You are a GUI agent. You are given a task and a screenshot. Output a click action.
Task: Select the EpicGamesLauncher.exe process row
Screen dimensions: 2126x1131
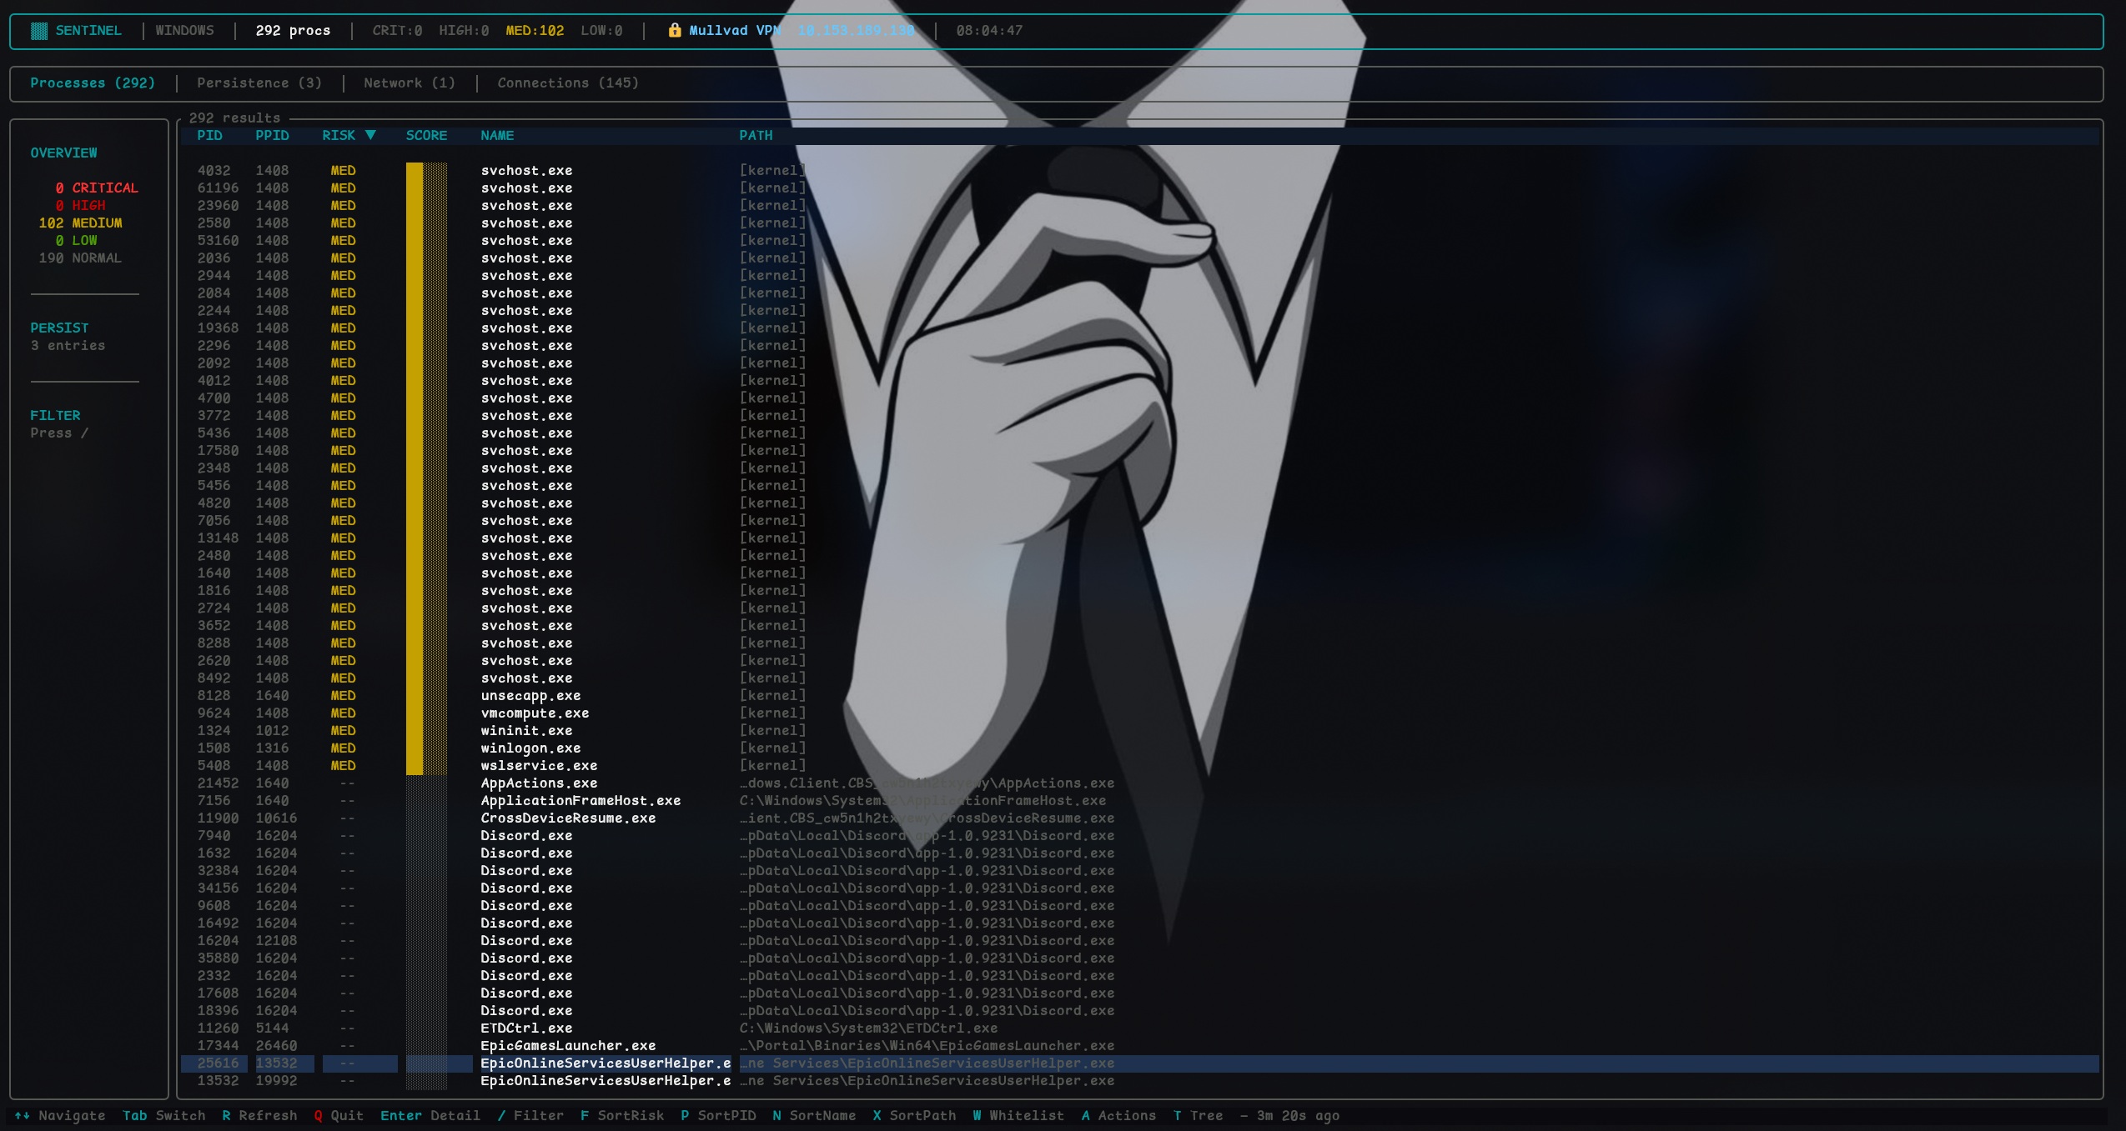point(567,1045)
